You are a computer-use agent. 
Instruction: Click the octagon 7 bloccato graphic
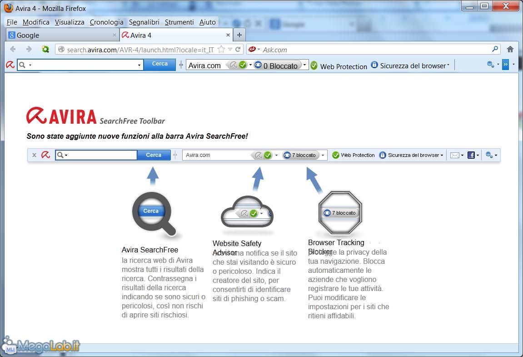click(340, 212)
